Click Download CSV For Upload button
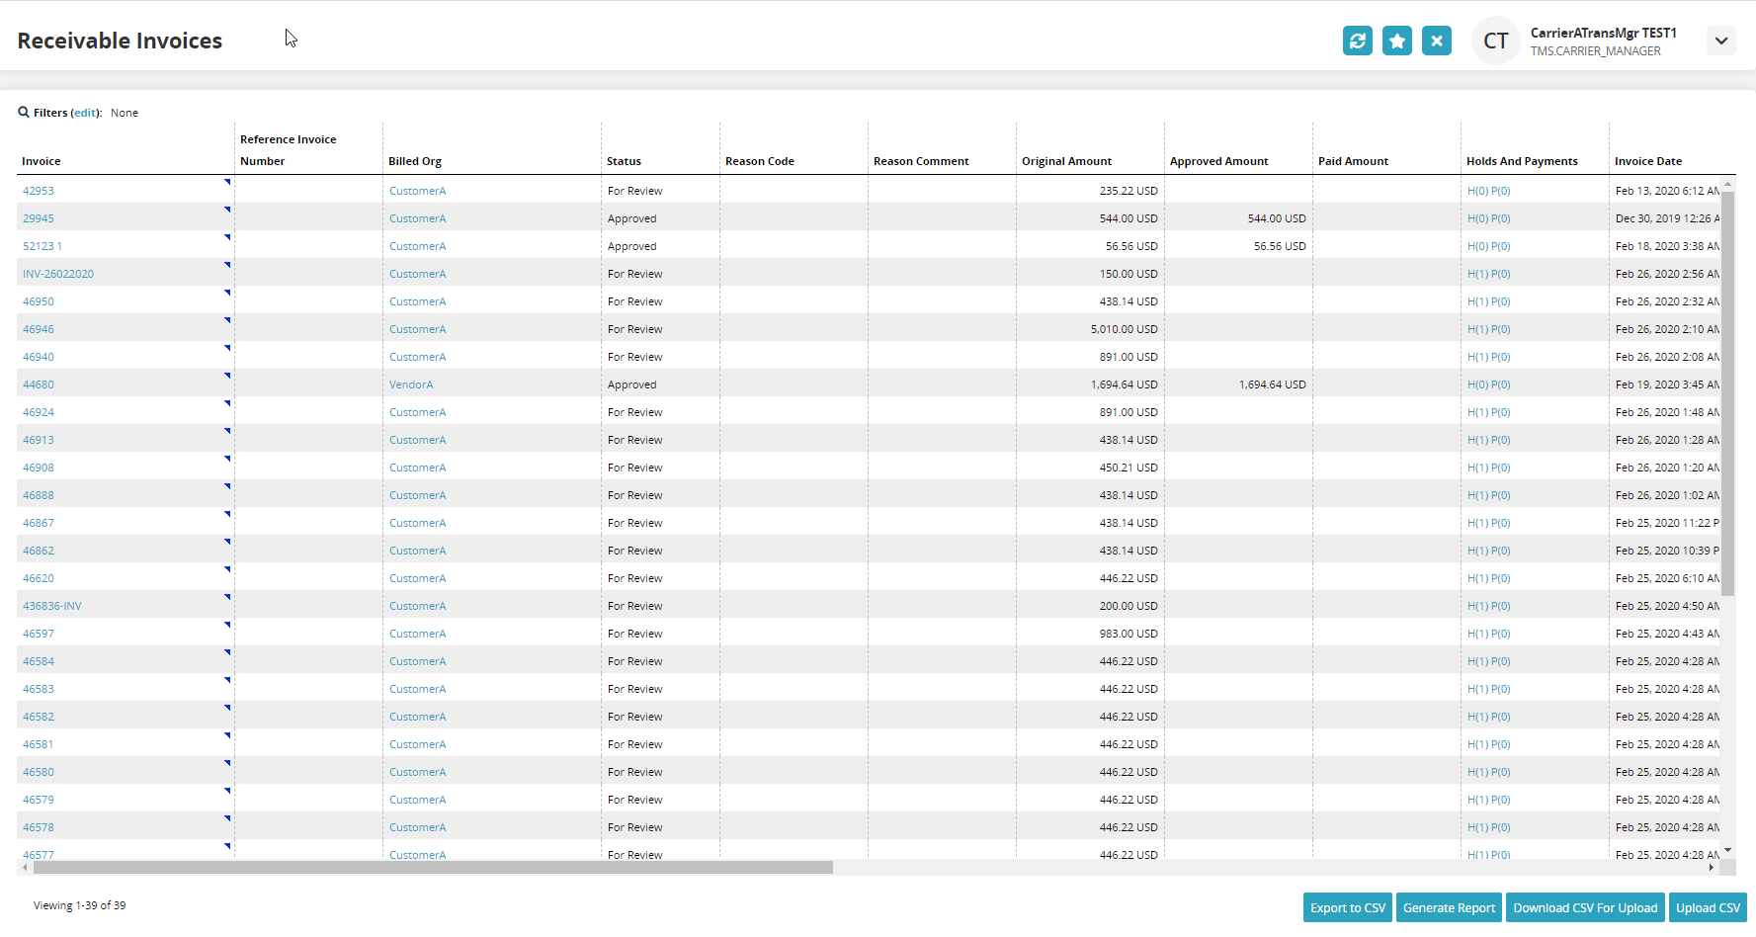The height and width of the screenshot is (937, 1756). pyautogui.click(x=1585, y=907)
